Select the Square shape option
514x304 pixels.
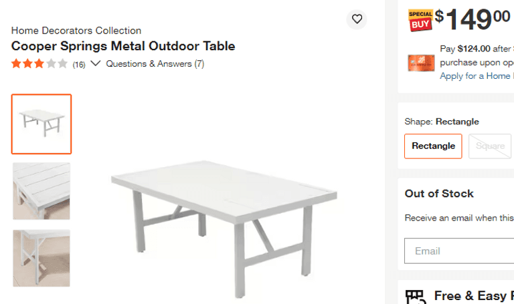click(490, 146)
